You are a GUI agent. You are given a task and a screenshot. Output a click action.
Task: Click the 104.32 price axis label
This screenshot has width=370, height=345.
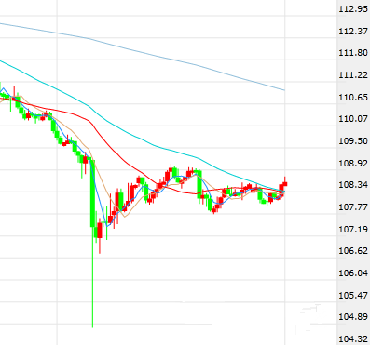tap(353, 338)
